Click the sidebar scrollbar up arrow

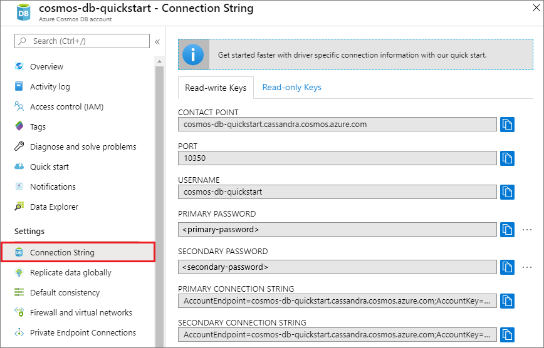click(x=159, y=61)
